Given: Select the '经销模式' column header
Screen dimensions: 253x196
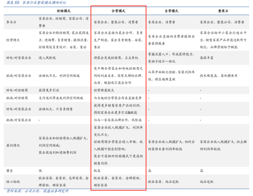Looking at the screenshot, I should tap(64, 11).
